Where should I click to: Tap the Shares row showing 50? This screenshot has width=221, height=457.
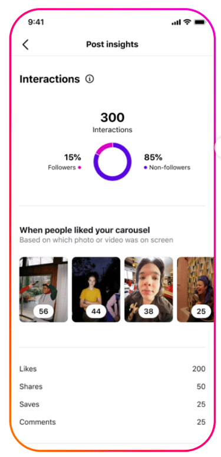click(113, 387)
